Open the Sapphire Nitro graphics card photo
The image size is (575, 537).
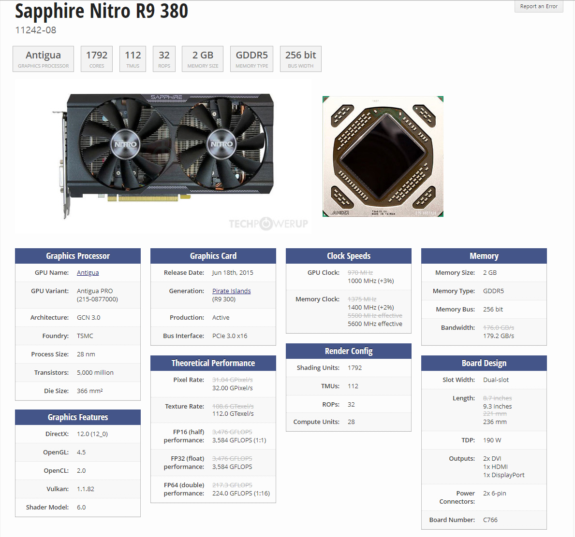point(163,156)
